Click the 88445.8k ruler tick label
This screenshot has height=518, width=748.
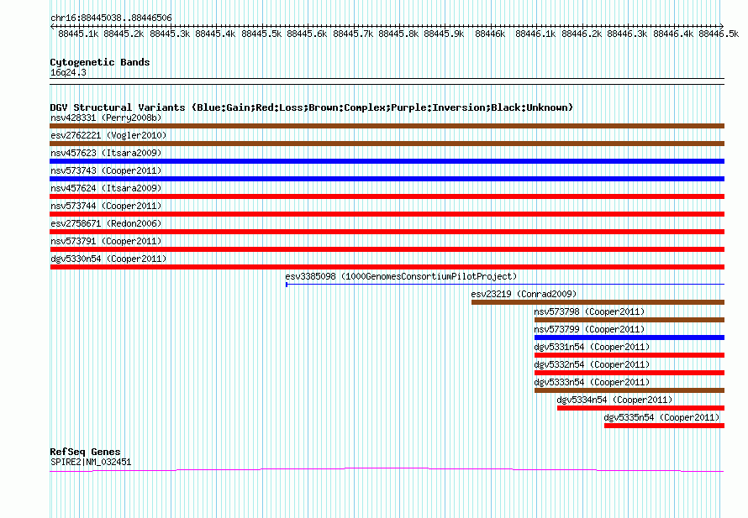click(x=398, y=34)
